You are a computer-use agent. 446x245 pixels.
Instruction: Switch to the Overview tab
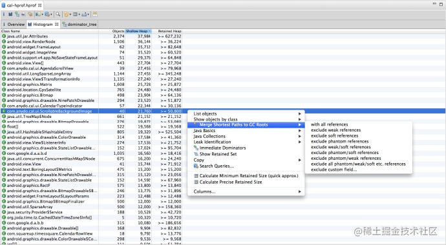click(x=14, y=24)
